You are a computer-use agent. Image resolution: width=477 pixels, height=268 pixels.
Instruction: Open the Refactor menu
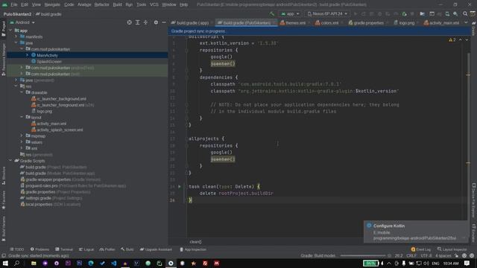tap(101, 4)
